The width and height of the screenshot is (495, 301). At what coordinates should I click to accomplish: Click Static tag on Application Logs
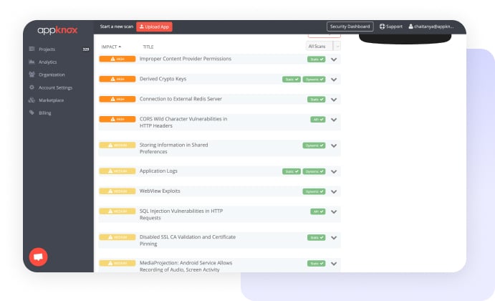click(292, 171)
